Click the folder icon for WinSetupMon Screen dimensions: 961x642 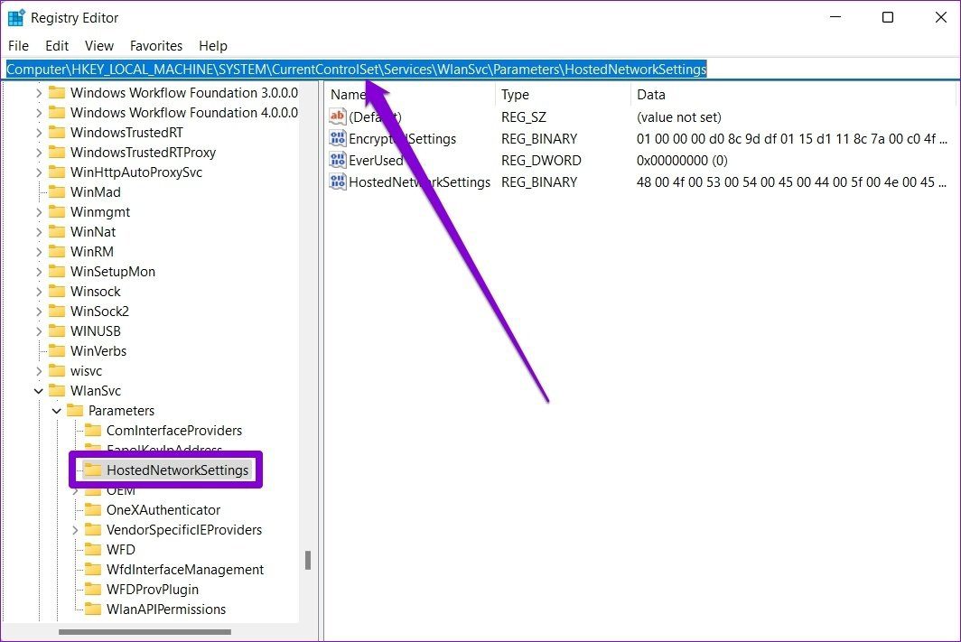tap(57, 272)
